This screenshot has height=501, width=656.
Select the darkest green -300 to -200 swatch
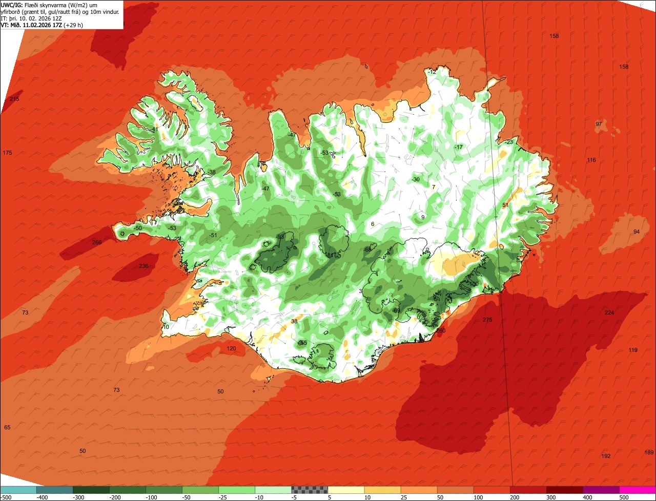pos(91,490)
